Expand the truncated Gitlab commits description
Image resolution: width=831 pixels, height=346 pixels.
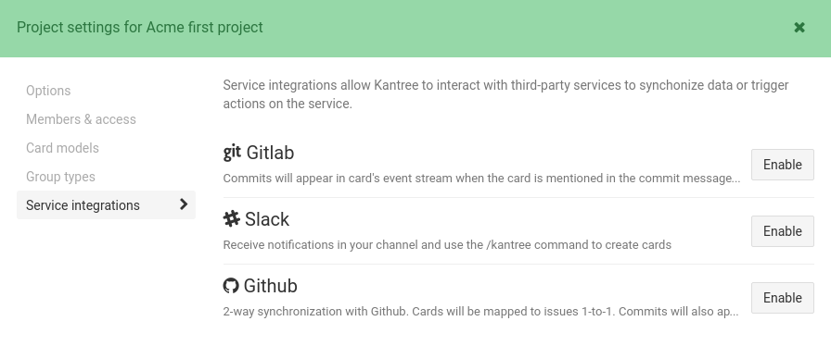click(x=481, y=179)
